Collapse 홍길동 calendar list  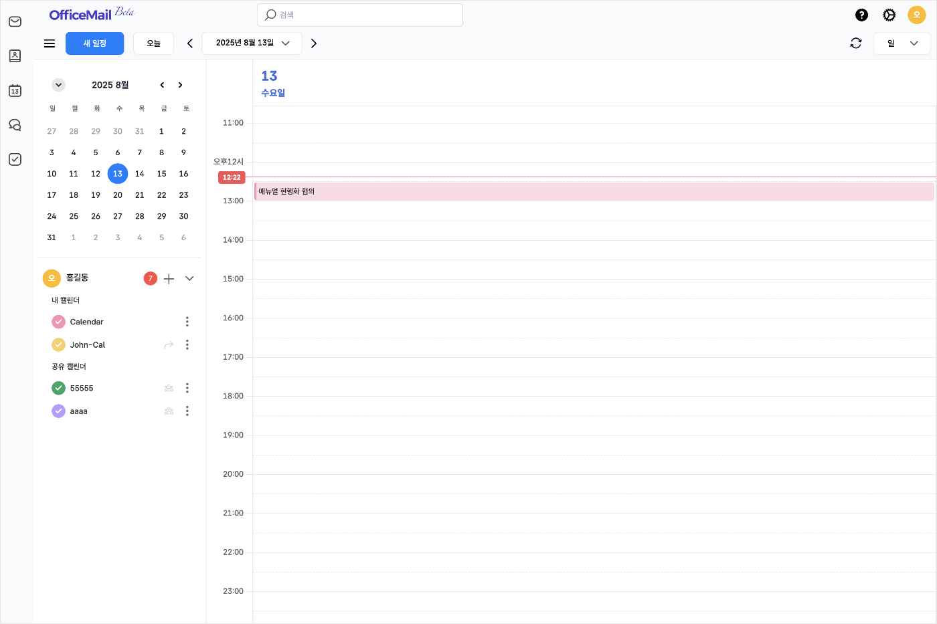[x=189, y=279]
